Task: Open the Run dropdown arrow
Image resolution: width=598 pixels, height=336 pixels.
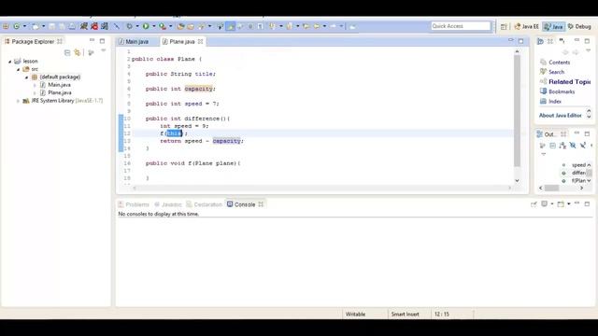Action: pyautogui.click(x=153, y=26)
